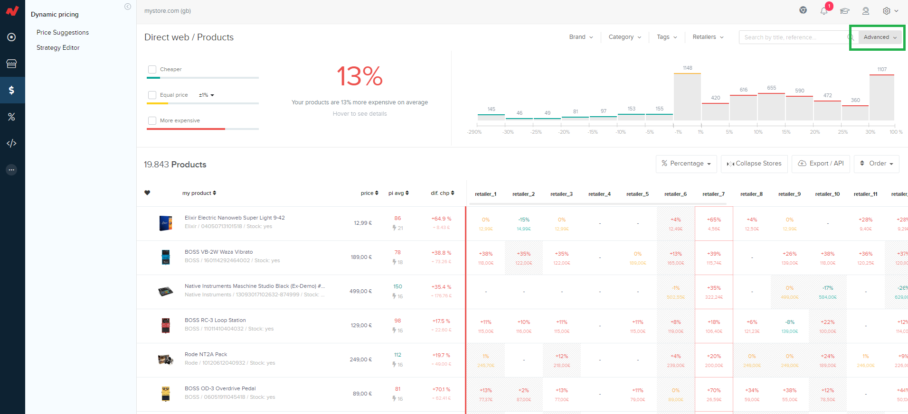Screen dimensions: 908x414
Task: Click the Export / API button
Action: click(x=821, y=164)
